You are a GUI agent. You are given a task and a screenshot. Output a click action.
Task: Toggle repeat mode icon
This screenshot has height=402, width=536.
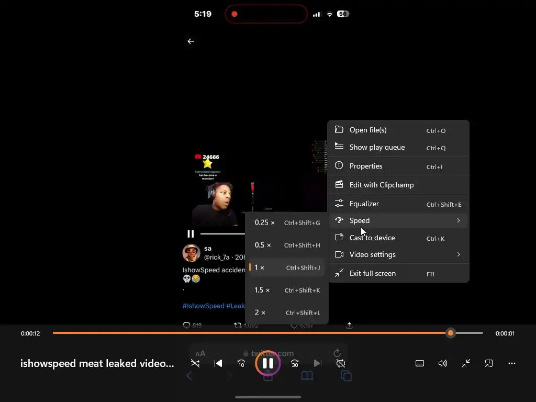point(340,363)
